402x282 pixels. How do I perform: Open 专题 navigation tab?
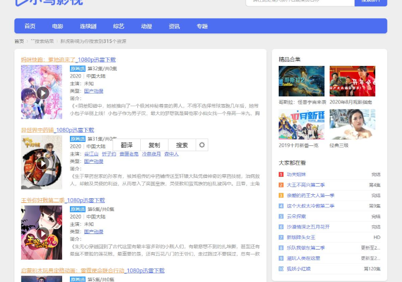202,26
